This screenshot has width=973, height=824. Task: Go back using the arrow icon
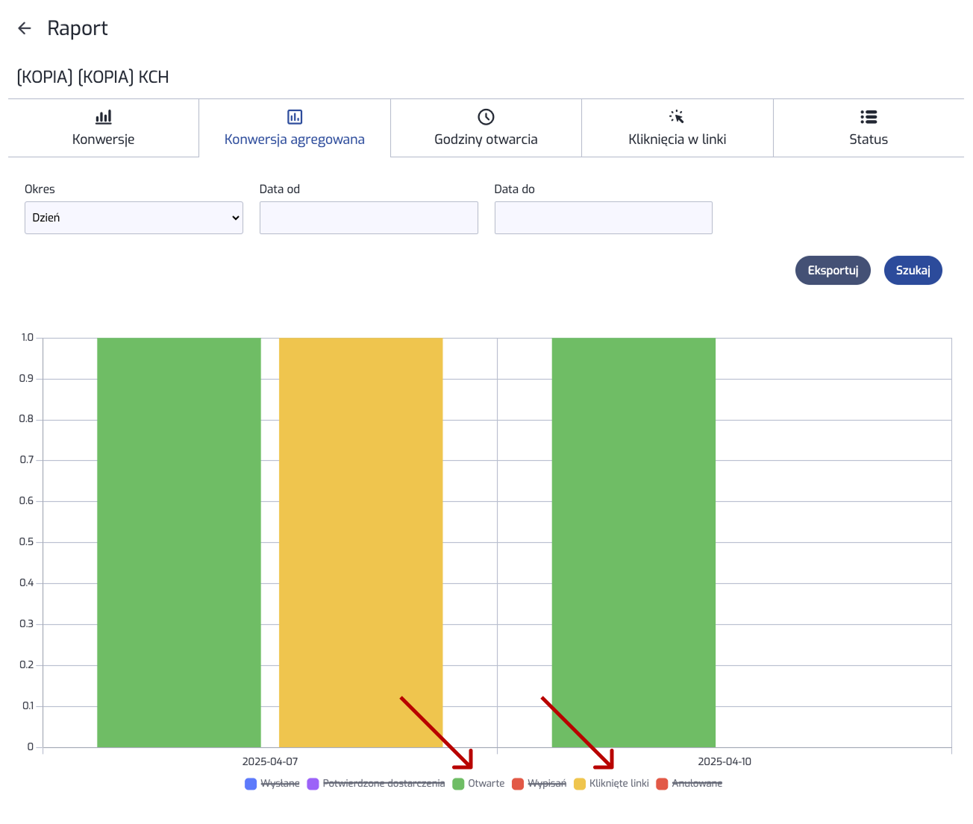(x=25, y=28)
